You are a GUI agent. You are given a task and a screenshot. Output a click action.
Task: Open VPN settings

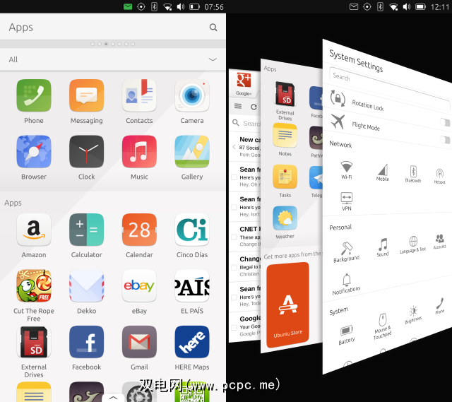pyautogui.click(x=347, y=201)
